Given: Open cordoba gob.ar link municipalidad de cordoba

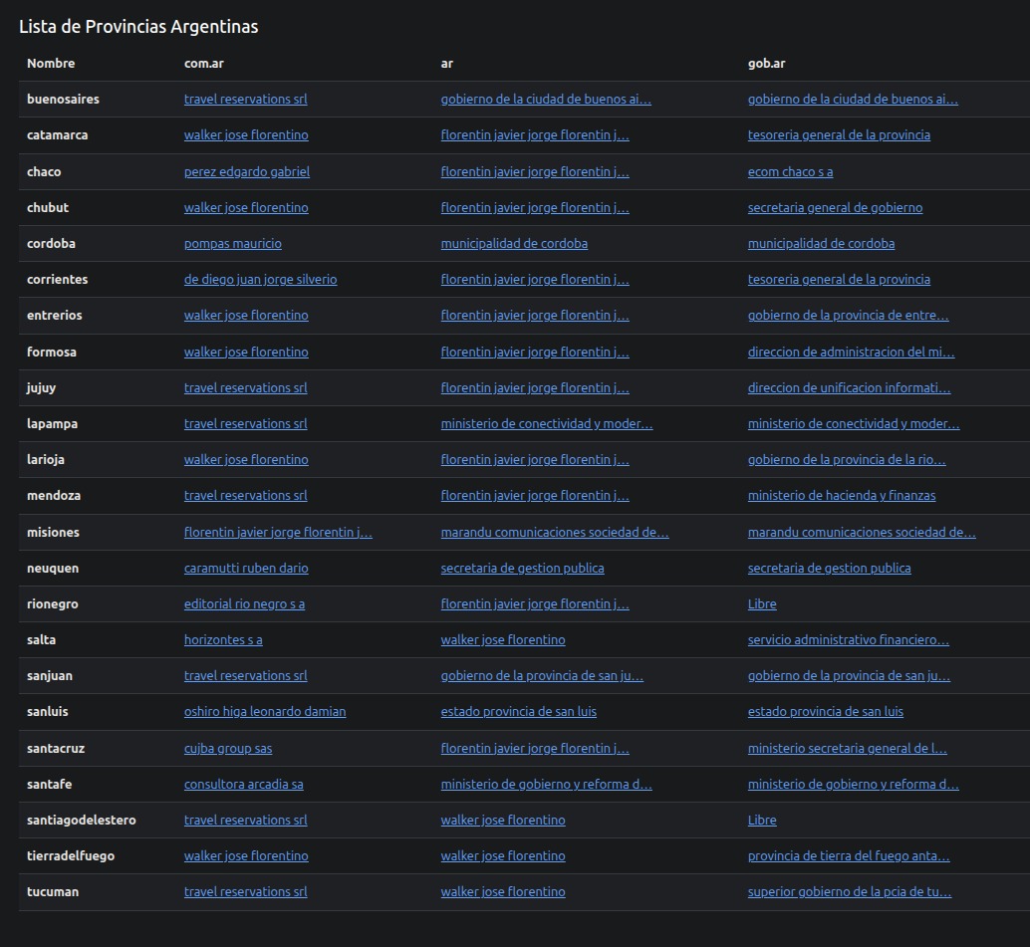Looking at the screenshot, I should pyautogui.click(x=821, y=244).
